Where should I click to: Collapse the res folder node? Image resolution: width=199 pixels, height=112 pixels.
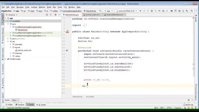point(8,41)
